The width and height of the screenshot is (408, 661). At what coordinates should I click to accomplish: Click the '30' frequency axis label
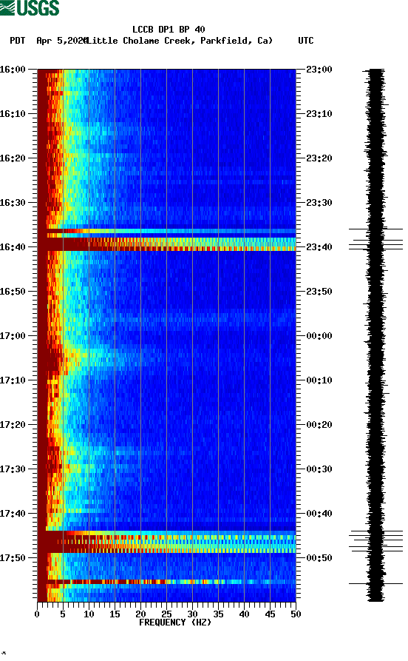click(x=192, y=614)
